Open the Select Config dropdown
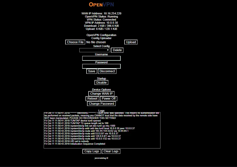Image resolution: width=237 pixels, height=167 pixels. coord(94,50)
